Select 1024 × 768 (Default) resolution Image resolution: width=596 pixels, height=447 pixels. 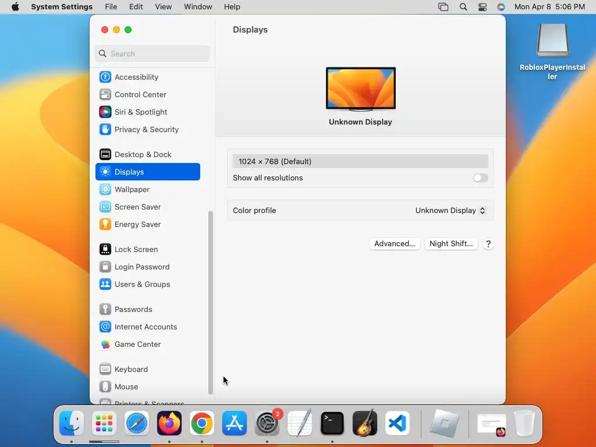[x=360, y=161]
